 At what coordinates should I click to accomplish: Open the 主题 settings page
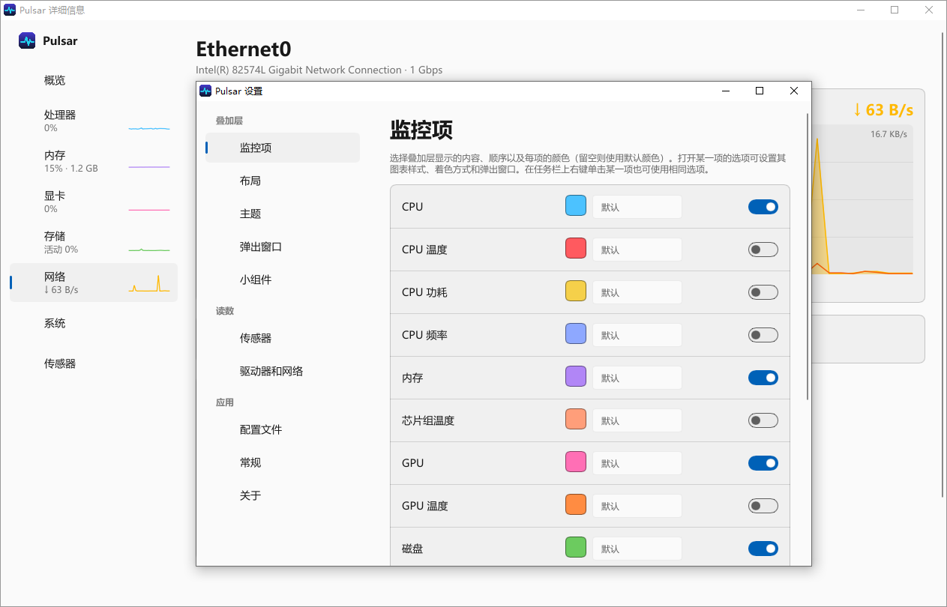pyautogui.click(x=283, y=214)
